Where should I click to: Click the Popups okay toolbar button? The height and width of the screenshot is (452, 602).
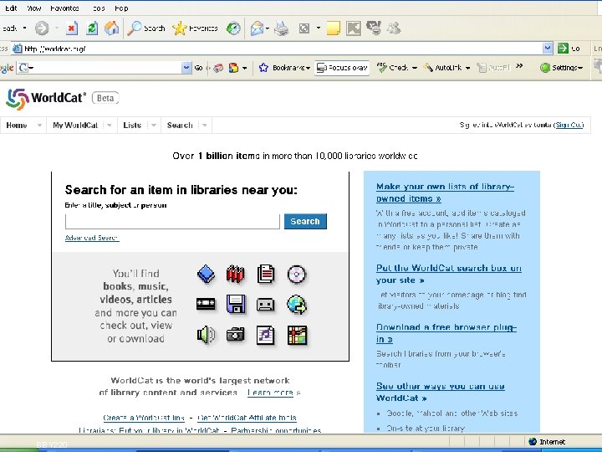[342, 68]
